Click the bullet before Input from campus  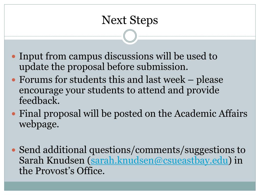[14, 57]
